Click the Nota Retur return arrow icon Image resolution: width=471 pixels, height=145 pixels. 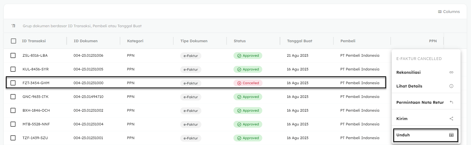coord(451,102)
